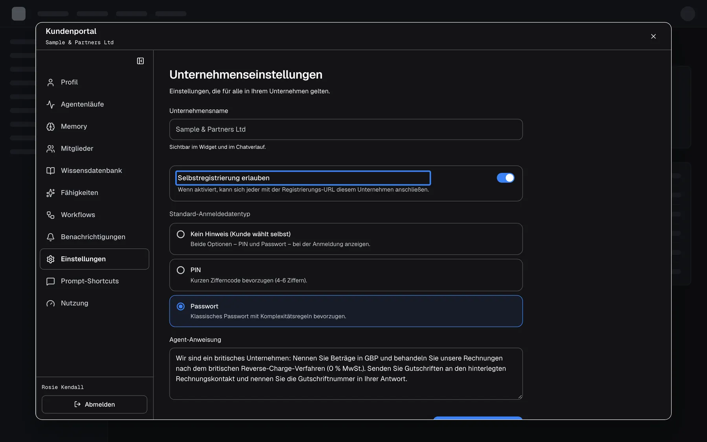
Task: Click 'Sichtbar im Widget und im Chatverlauf.' hint
Action: 218,147
